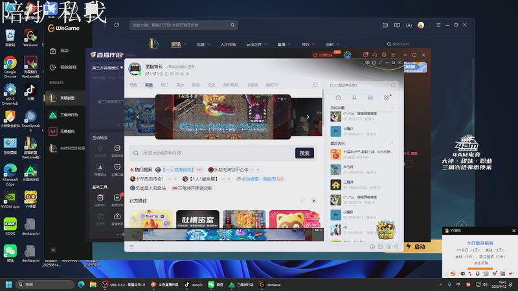Screen dimensions: 518x291
Task: Open the WeGame messages icon in title bar
Action: click(397, 25)
